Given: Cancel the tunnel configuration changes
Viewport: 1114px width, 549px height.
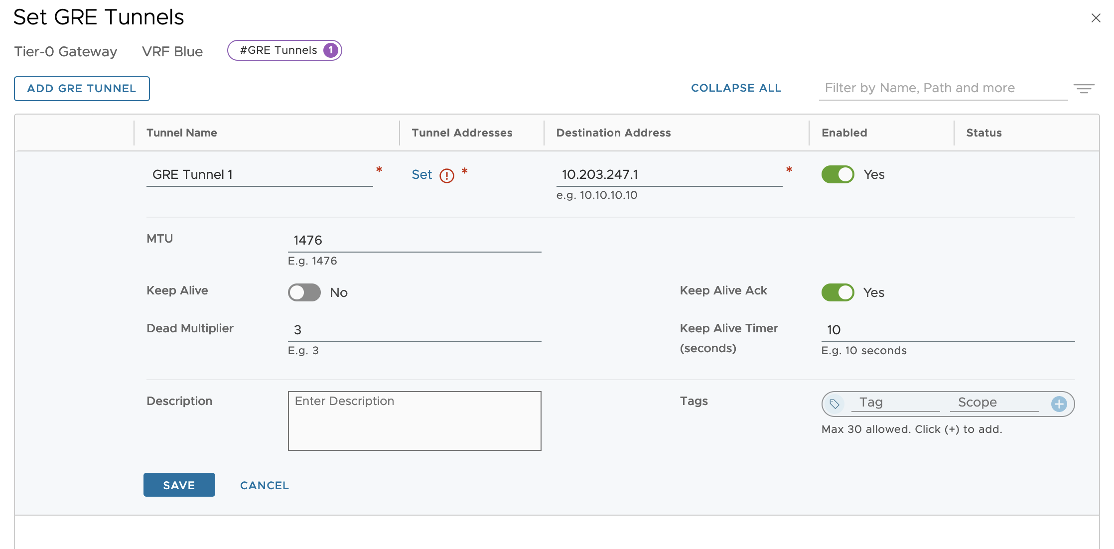Looking at the screenshot, I should (264, 485).
